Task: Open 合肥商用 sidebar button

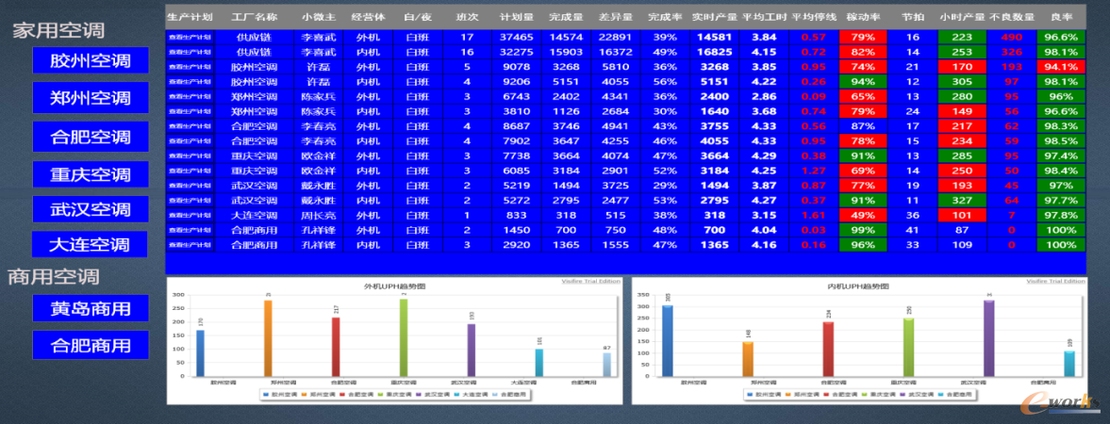Action: (91, 345)
